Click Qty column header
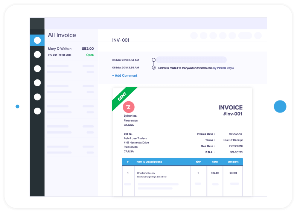Image resolution: width=297 pixels, height=213 pixels. (x=198, y=162)
